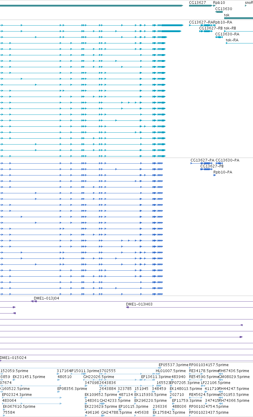Select EST EP08356.3prime label
The image size is (253, 417).
click(72, 389)
